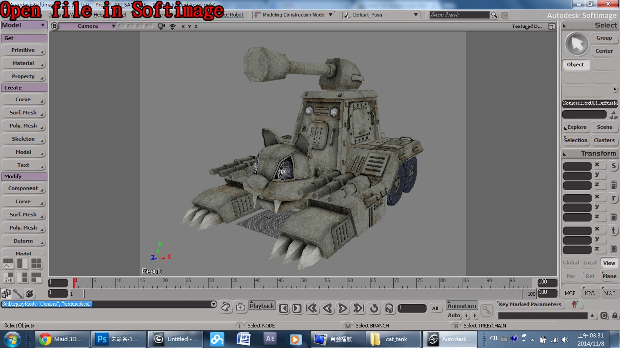
Task: Click the camera icon in viewport header
Action: (x=161, y=26)
